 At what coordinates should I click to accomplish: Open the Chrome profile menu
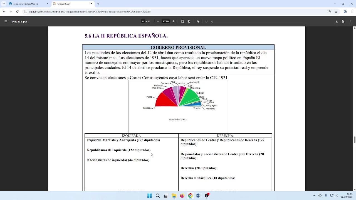345,12
